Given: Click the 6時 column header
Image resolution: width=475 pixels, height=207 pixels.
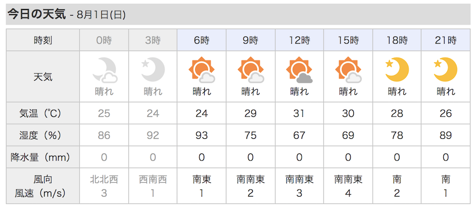Looking at the screenshot, I should click(202, 40).
